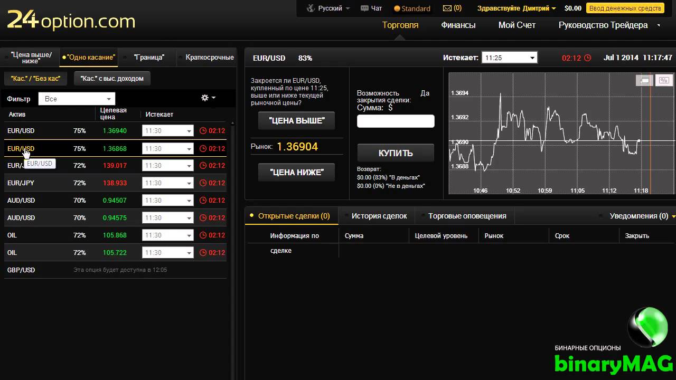Select the "Одно касание" tab
The width and height of the screenshot is (676, 380).
click(x=89, y=57)
